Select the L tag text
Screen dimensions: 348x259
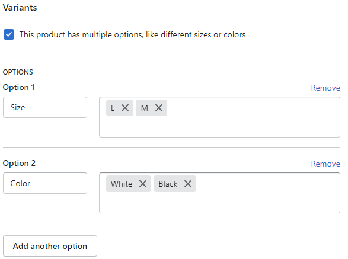point(113,108)
